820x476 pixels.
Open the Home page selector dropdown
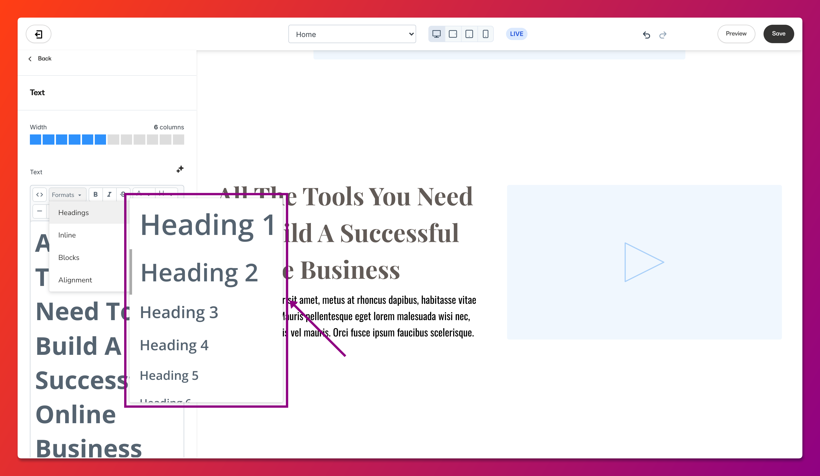pos(352,34)
